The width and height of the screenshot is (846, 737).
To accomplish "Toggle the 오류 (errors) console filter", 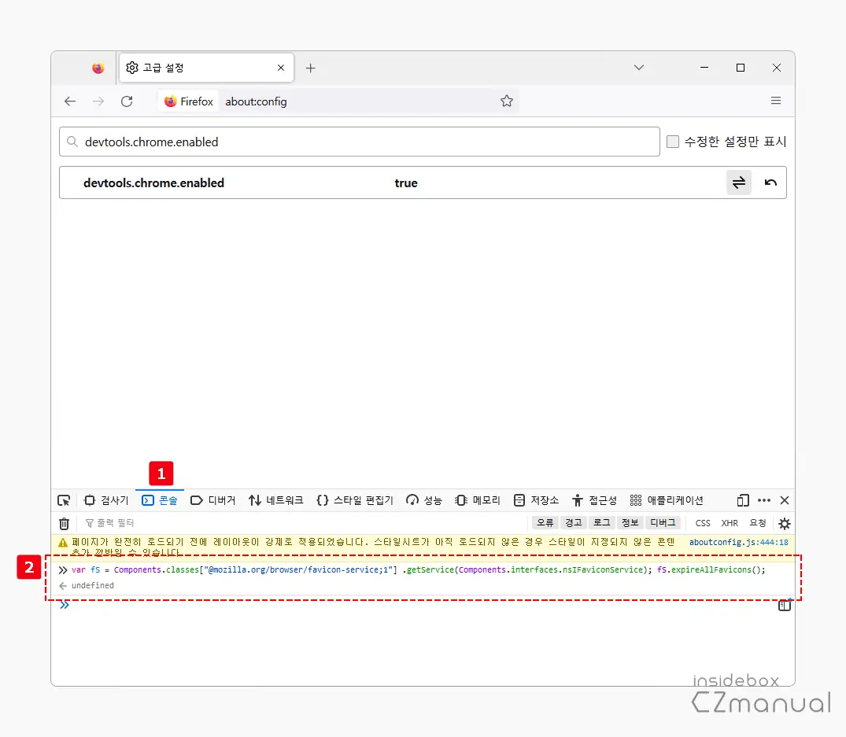I will (545, 523).
